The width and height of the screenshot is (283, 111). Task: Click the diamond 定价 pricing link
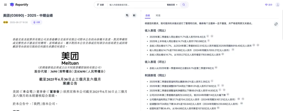pyautogui.click(x=269, y=5)
